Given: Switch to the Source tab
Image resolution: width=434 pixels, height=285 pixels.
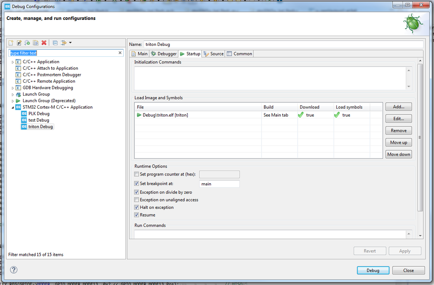Looking at the screenshot, I should click(x=213, y=54).
